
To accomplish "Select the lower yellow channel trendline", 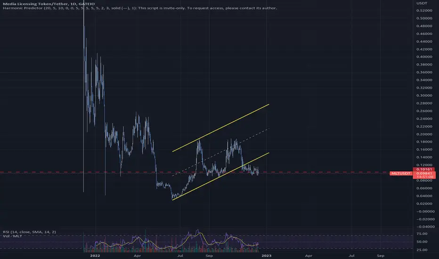I will tap(220, 177).
